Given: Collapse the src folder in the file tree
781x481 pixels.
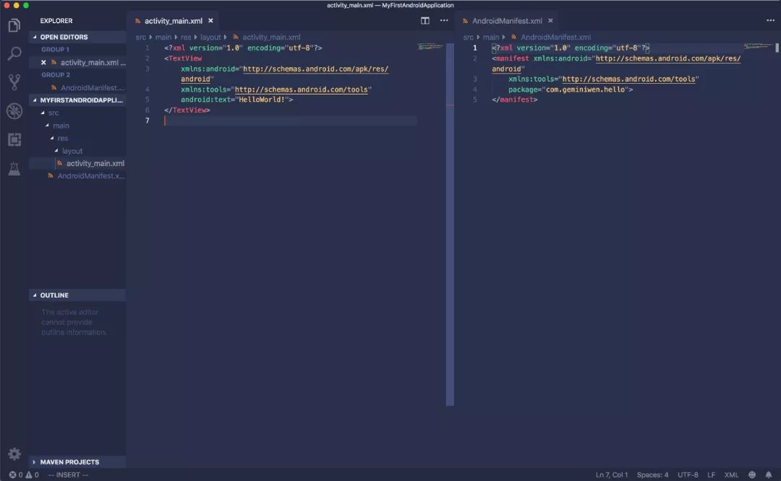Looking at the screenshot, I should (54, 113).
